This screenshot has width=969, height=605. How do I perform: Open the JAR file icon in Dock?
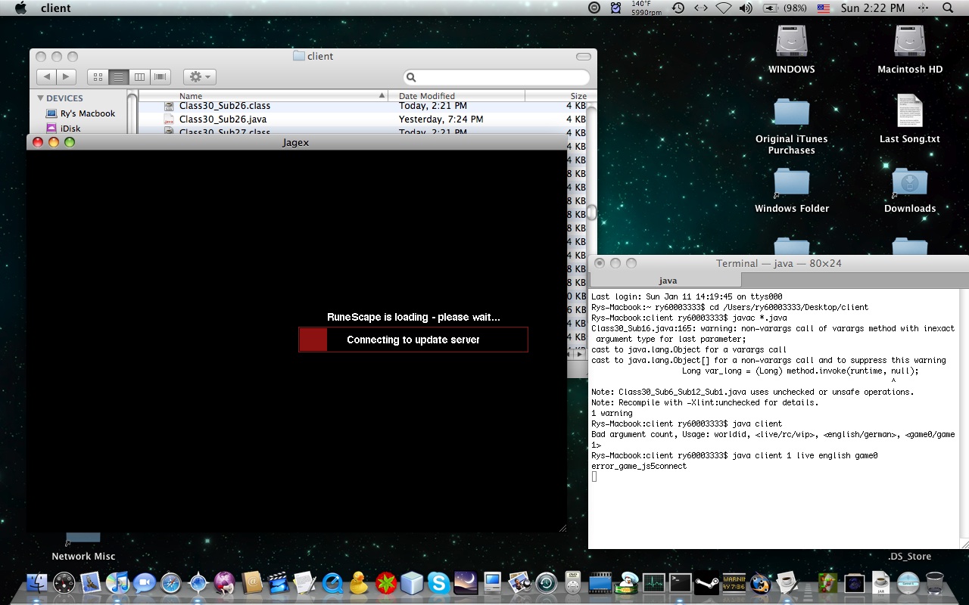[x=881, y=583]
